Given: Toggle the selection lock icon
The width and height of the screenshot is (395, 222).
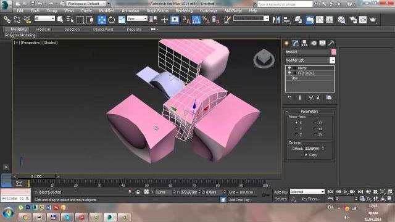Looking at the screenshot, I should click(138, 192).
